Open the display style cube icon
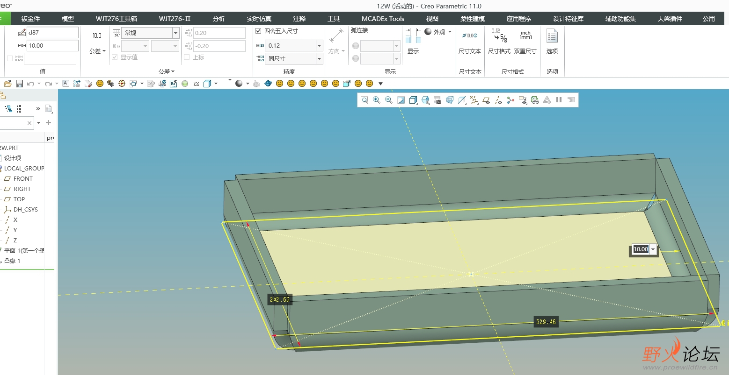This screenshot has height=375, width=729. pyautogui.click(x=413, y=100)
